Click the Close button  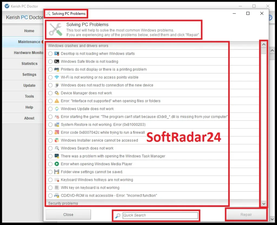tap(68, 214)
